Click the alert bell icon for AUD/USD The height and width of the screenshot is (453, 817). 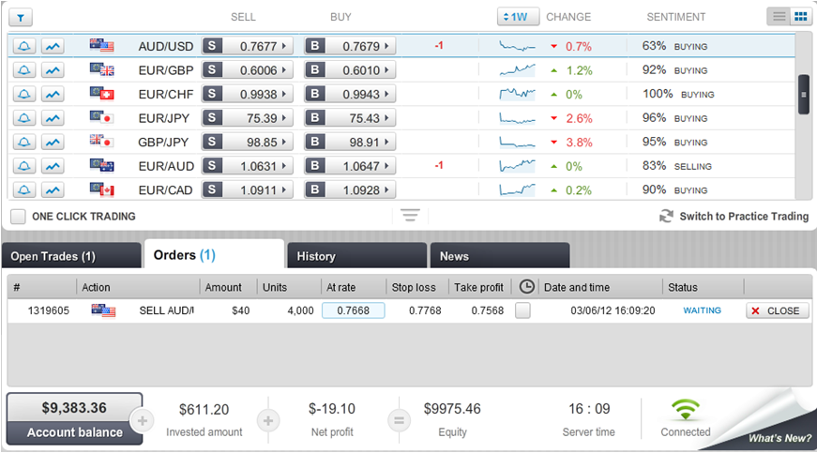click(25, 46)
